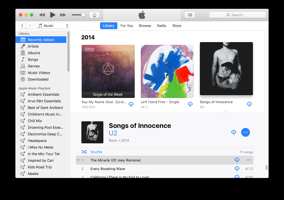
Task: Select track Every Breaking Wave
Action: coord(164,169)
